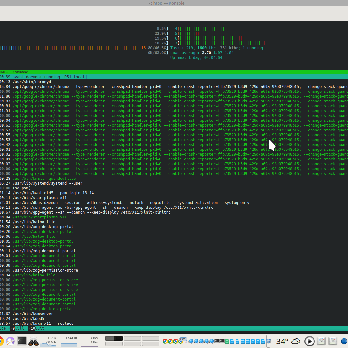
Task: Click the Load average 2.70 readout
Action: pos(202,53)
